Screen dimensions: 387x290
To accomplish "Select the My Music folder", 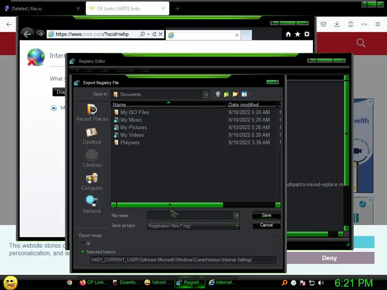I will click(x=131, y=120).
